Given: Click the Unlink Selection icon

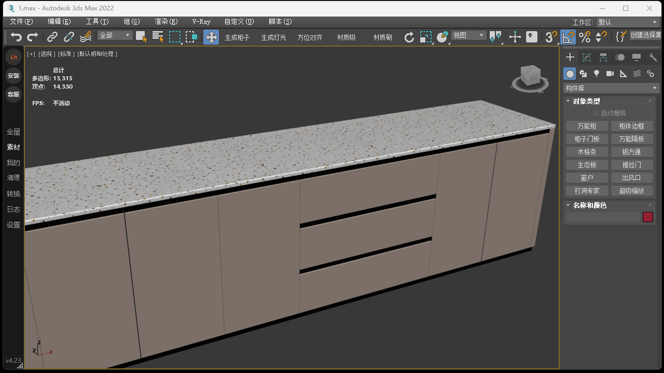Looking at the screenshot, I should click(69, 37).
